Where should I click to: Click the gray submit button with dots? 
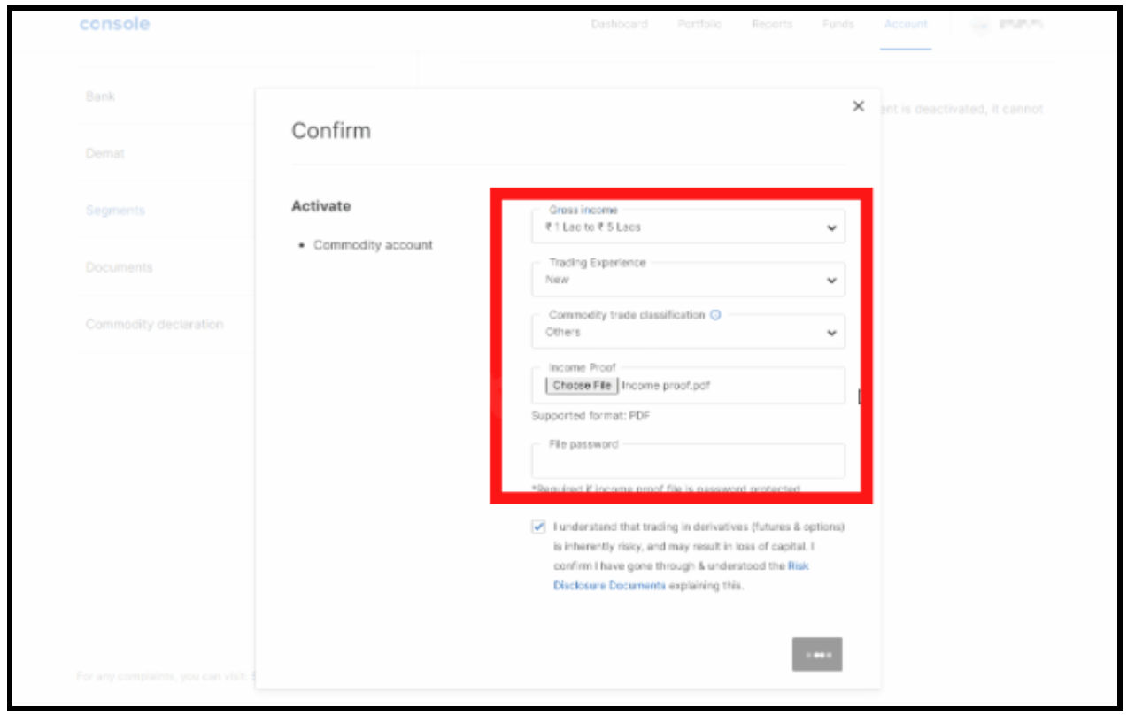817,655
